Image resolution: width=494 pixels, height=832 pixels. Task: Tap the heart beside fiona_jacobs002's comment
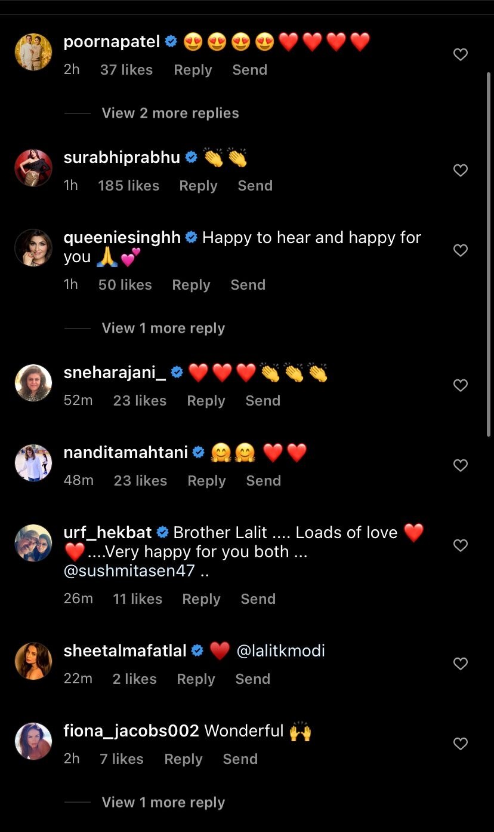[x=460, y=744]
